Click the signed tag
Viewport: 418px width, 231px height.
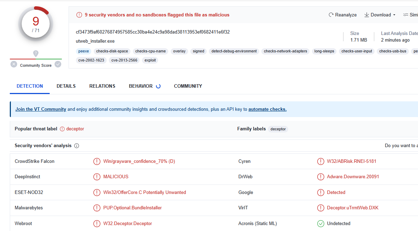pos(198,51)
